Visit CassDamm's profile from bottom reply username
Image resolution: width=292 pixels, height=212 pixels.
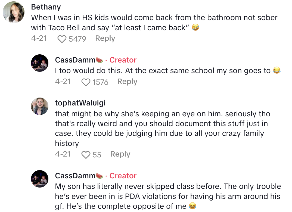click(75, 176)
